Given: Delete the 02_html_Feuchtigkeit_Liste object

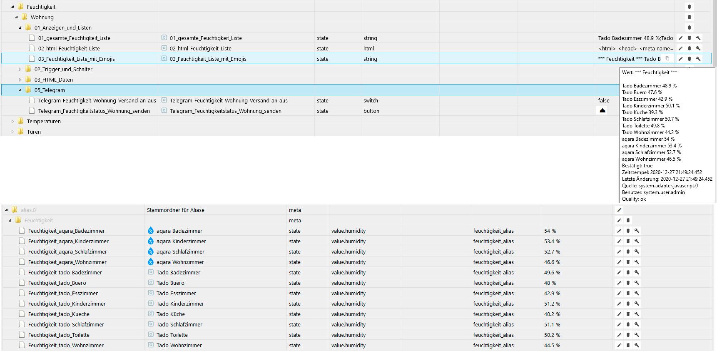Looking at the screenshot, I should (x=689, y=48).
